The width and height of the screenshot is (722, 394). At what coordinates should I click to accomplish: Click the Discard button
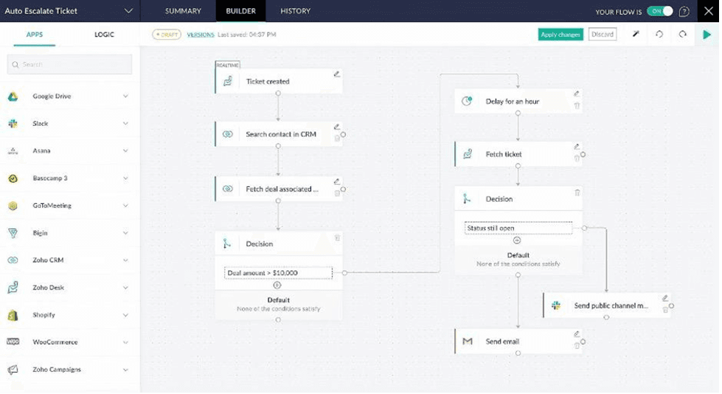(602, 35)
